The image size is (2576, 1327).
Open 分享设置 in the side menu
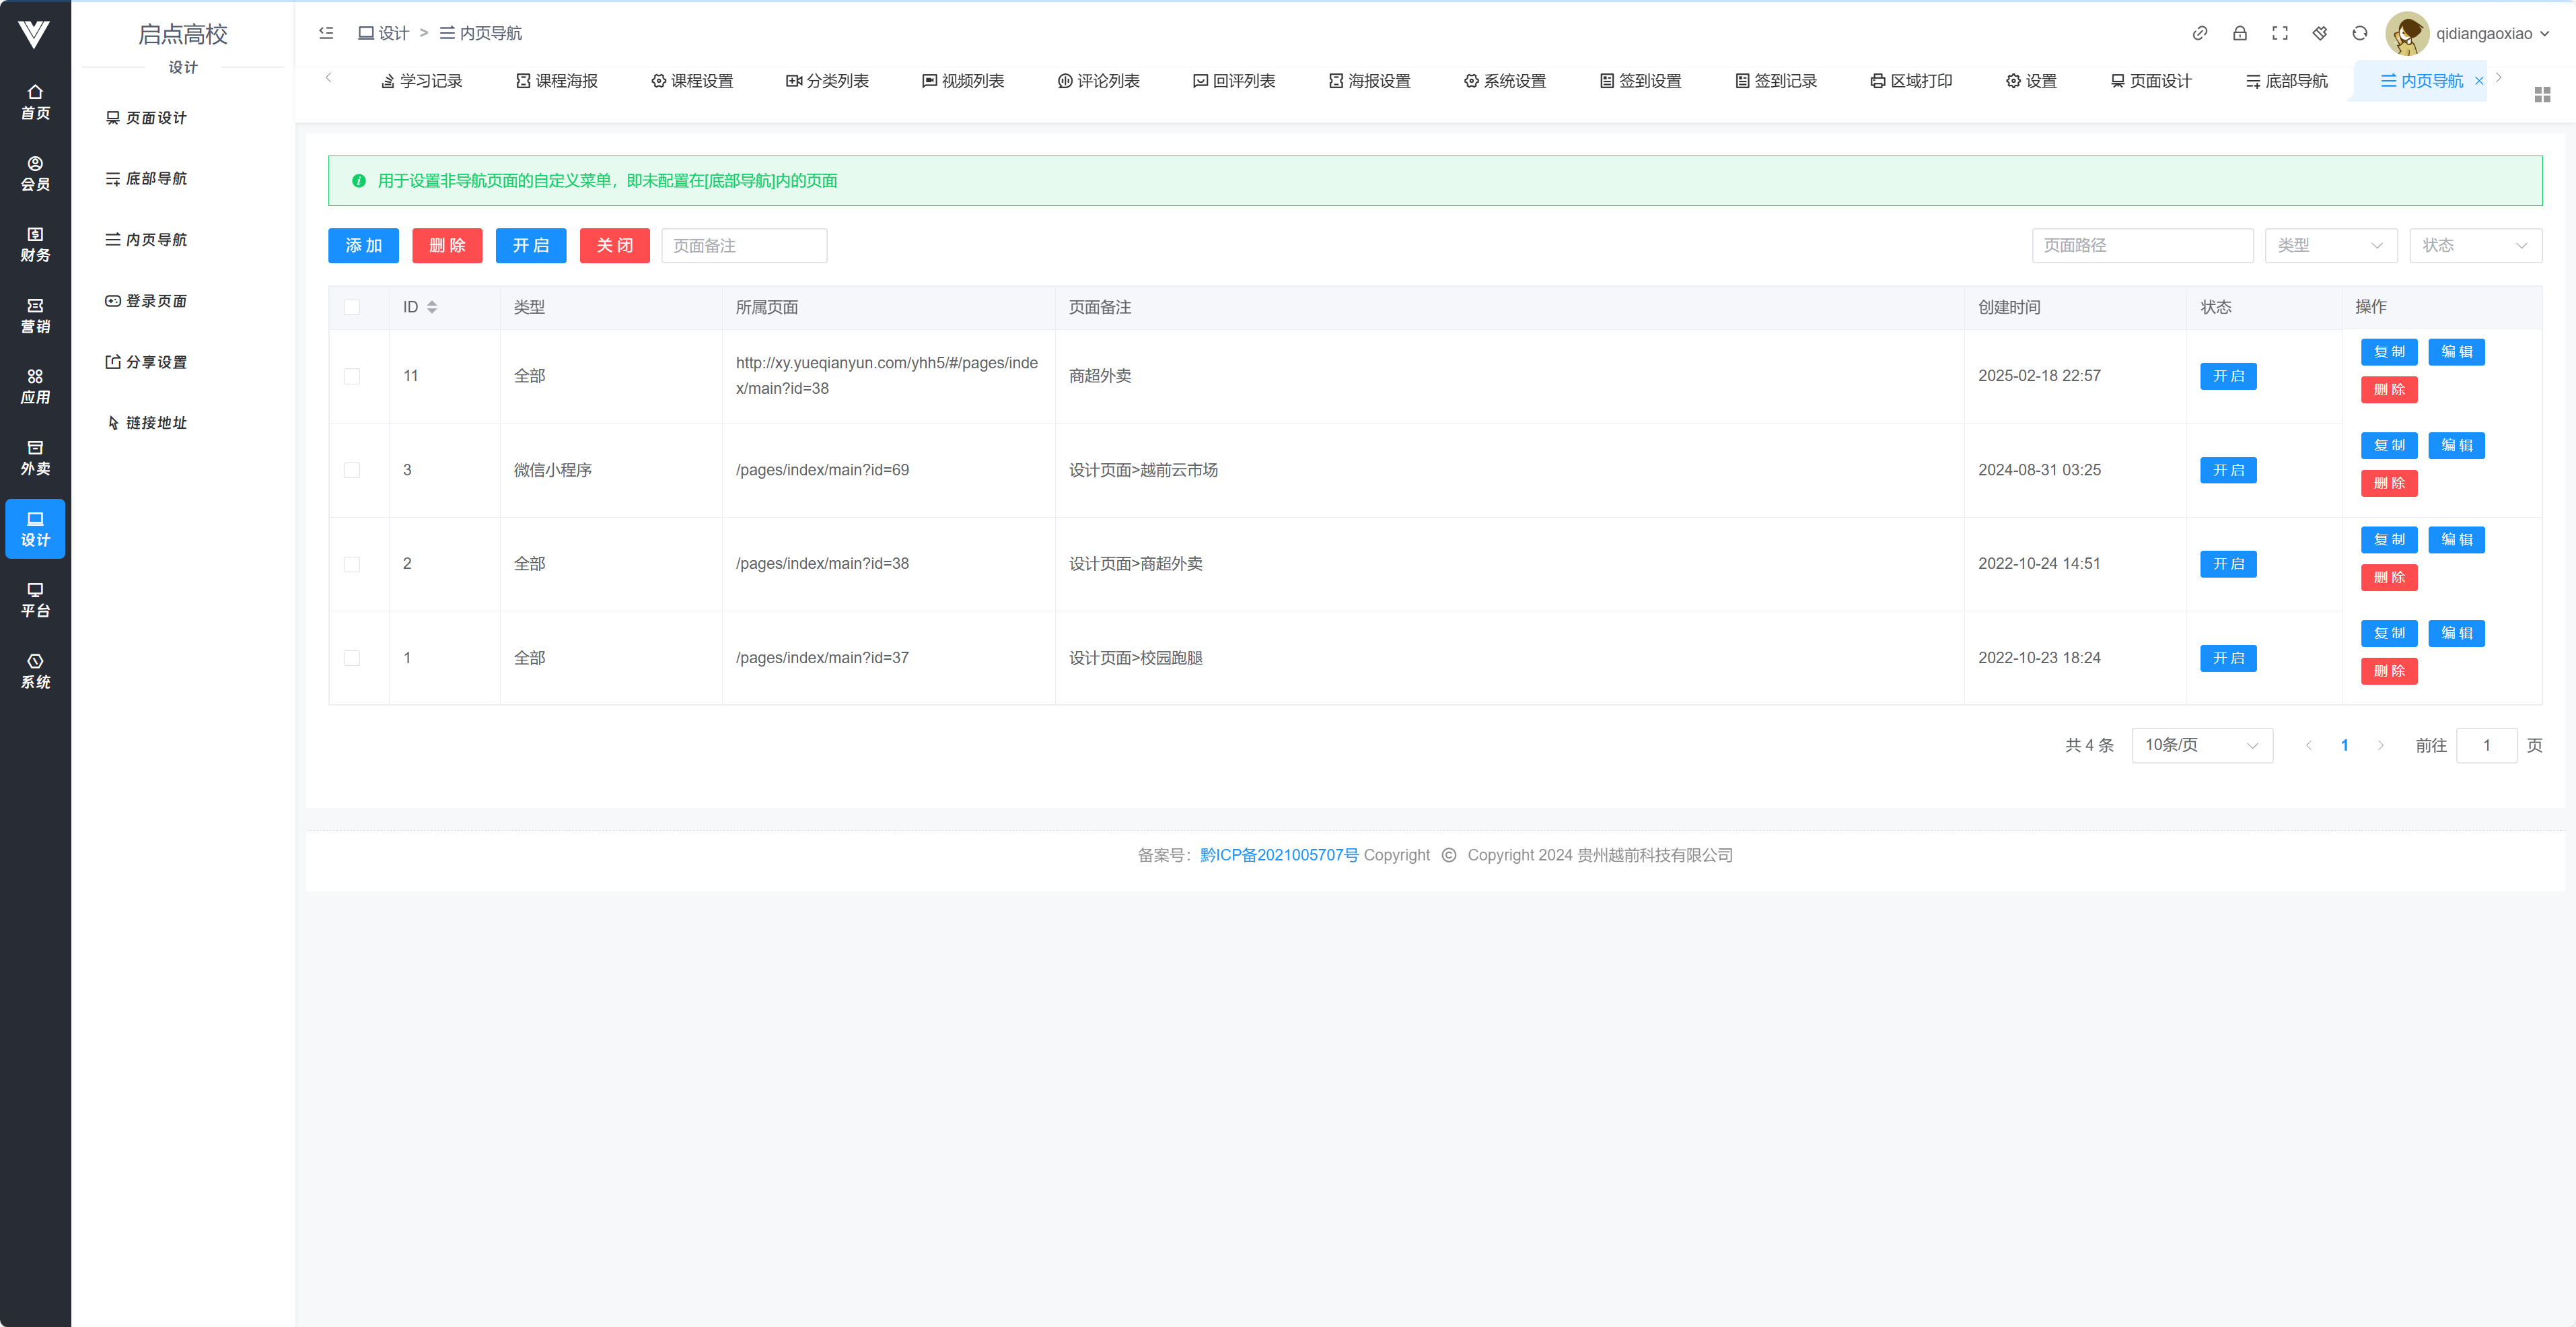[147, 362]
